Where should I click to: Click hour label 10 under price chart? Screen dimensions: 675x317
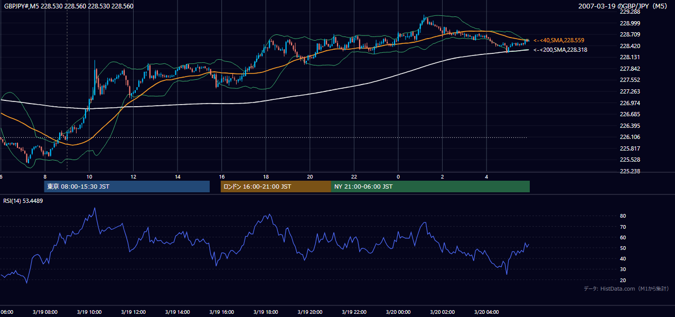(89, 176)
